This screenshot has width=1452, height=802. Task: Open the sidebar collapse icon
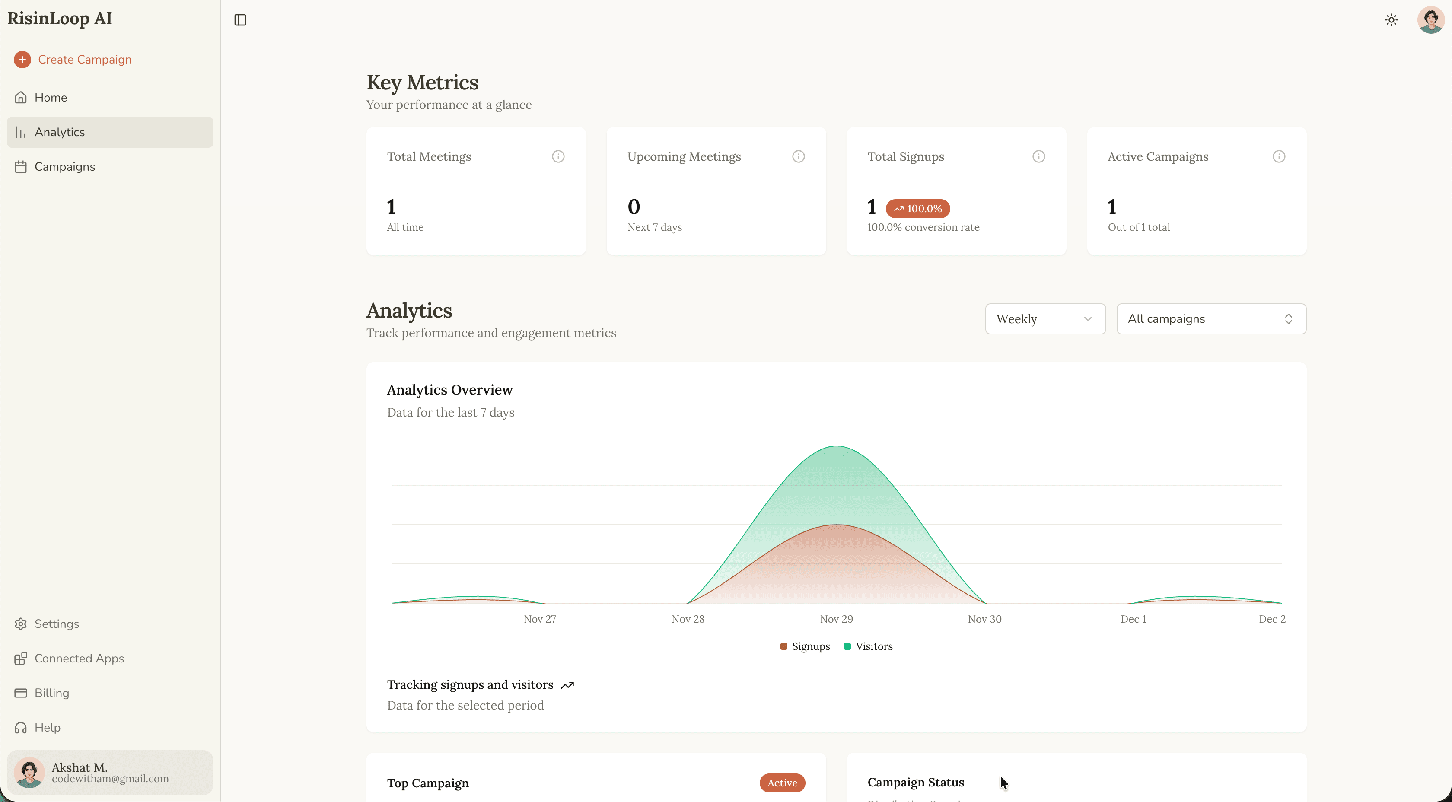pos(240,20)
